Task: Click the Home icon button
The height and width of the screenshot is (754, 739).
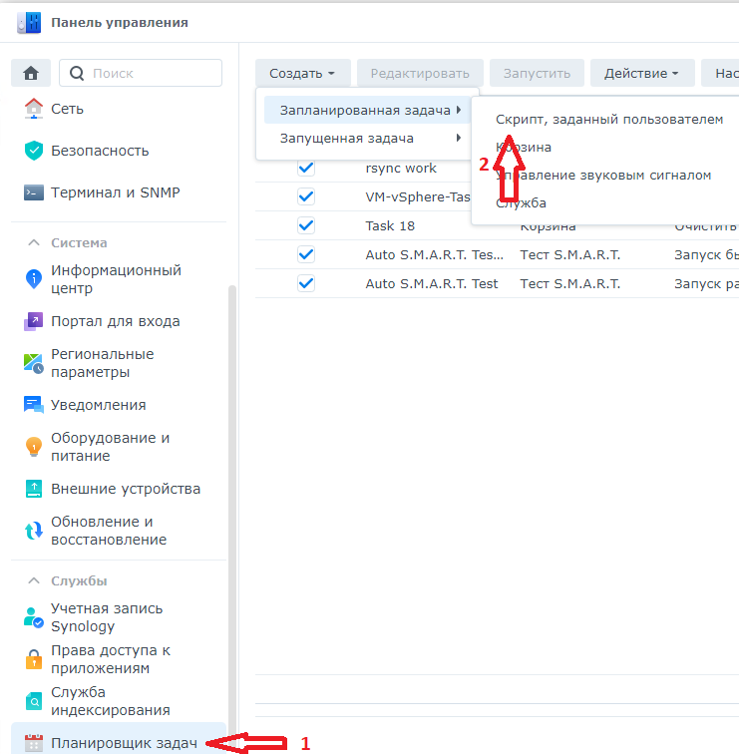Action: [31, 73]
